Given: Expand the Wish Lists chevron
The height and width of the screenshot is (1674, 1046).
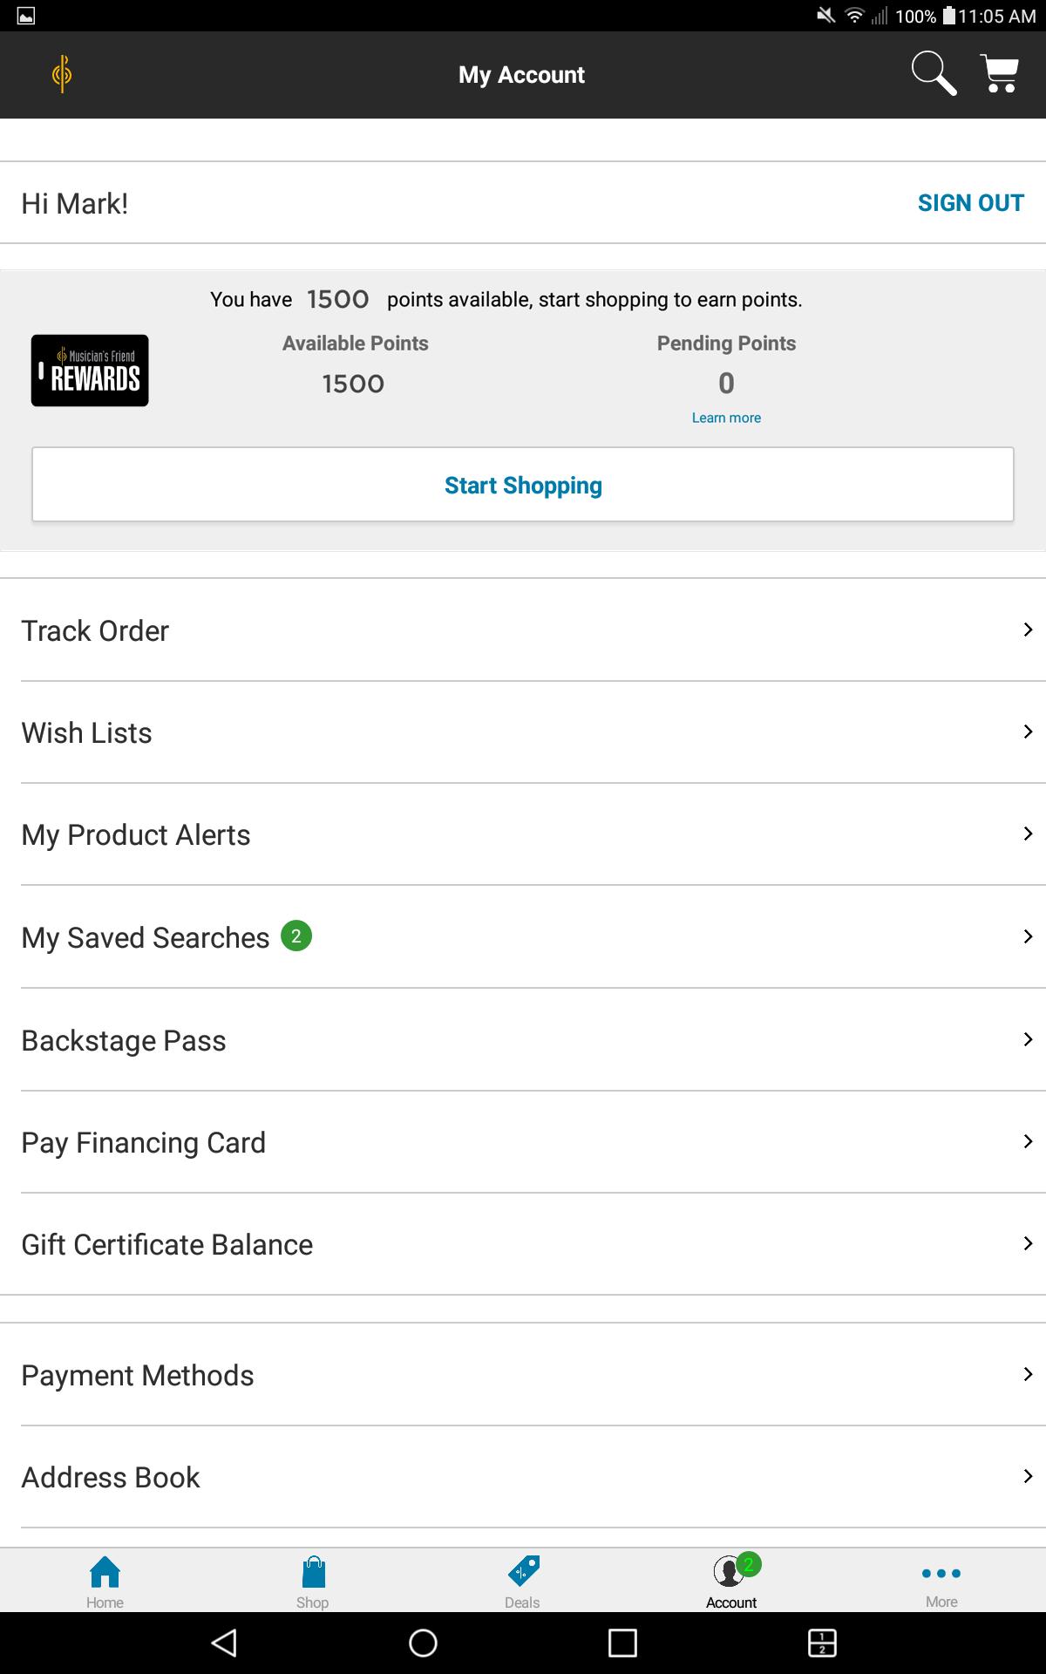Looking at the screenshot, I should 1028,732.
